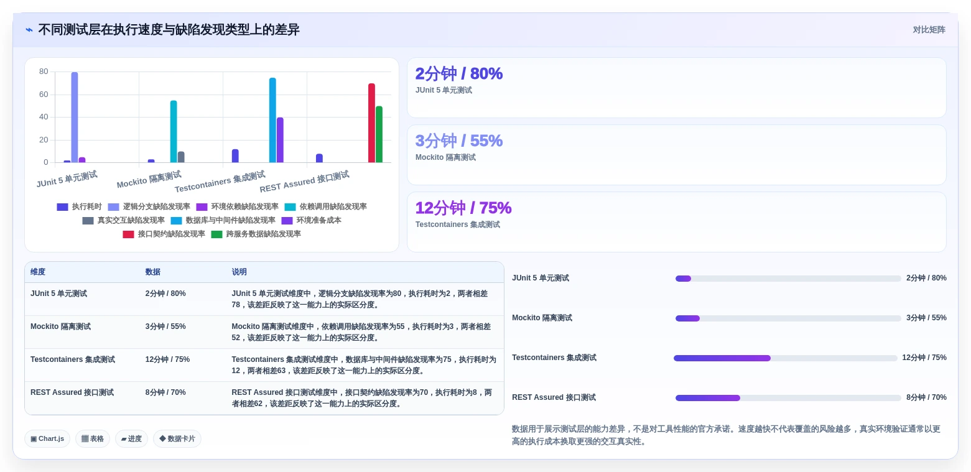This screenshot has width=971, height=472.
Task: Toggle 跨服务数据缺陷发现率 legend item
Action: [x=256, y=234]
